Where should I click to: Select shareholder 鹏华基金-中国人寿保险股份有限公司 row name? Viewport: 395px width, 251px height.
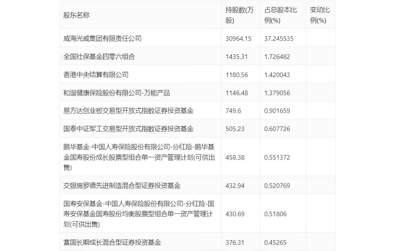[139, 157]
